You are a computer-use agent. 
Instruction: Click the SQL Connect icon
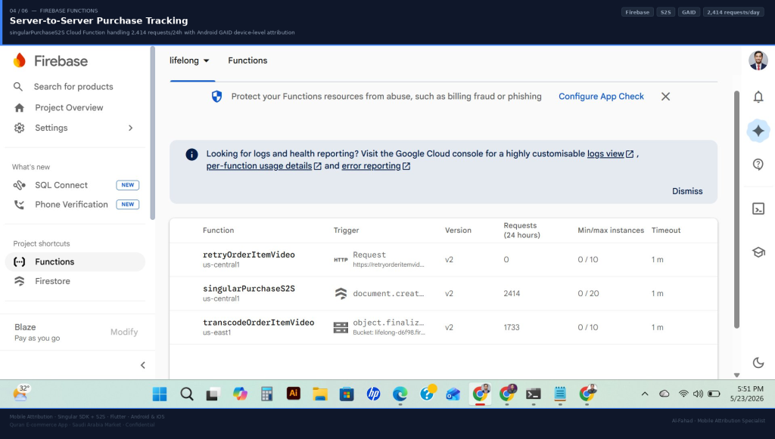click(x=19, y=185)
